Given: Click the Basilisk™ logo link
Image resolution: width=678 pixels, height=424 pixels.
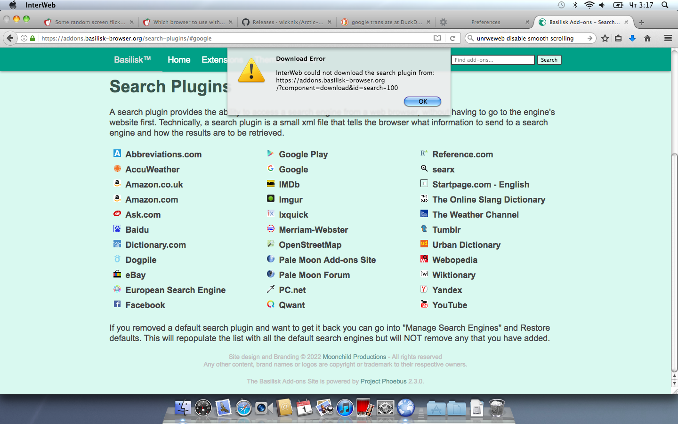Looking at the screenshot, I should click(x=132, y=60).
